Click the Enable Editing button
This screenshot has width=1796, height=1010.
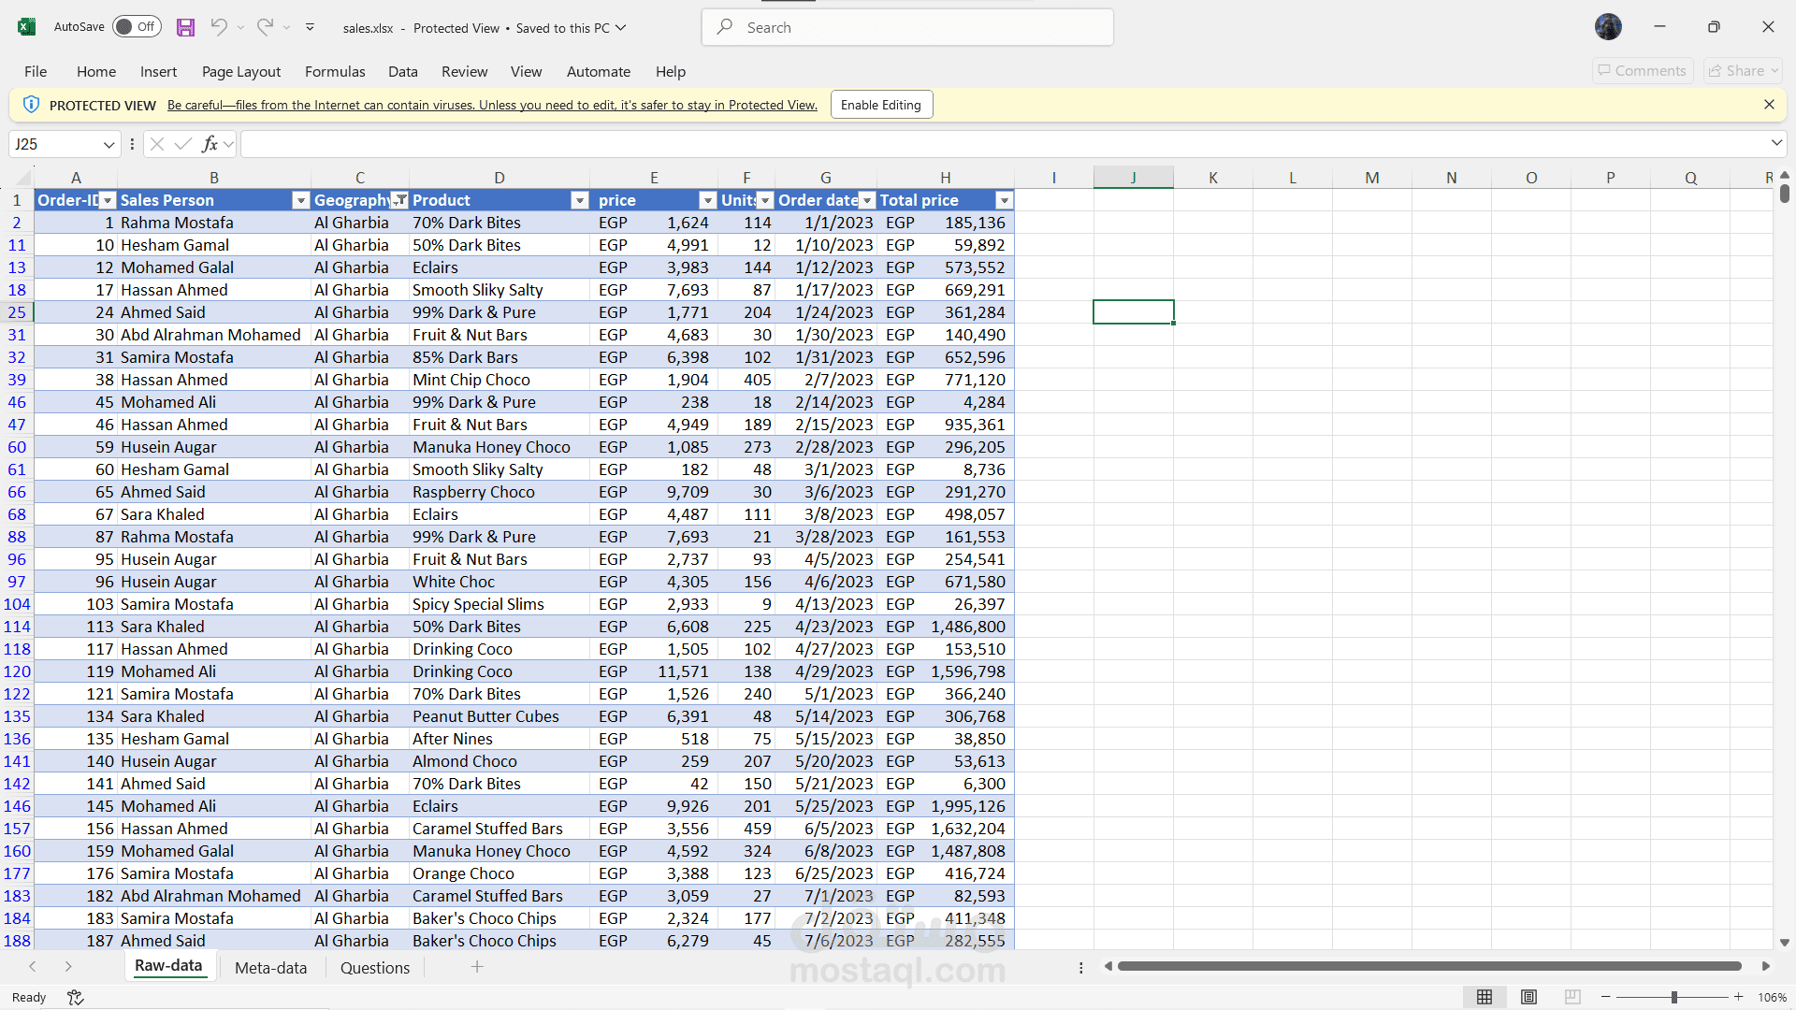tap(880, 104)
